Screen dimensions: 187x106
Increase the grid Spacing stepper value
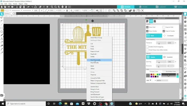[174, 61]
